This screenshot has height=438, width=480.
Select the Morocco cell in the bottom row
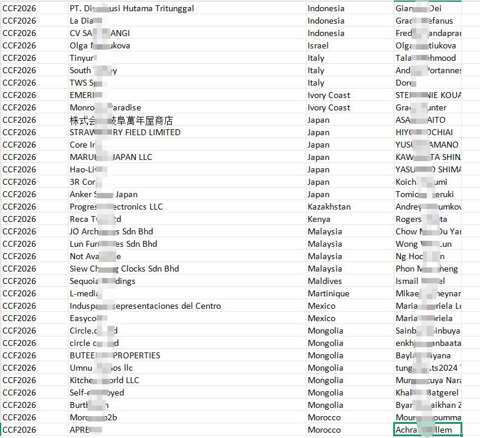coord(324,430)
